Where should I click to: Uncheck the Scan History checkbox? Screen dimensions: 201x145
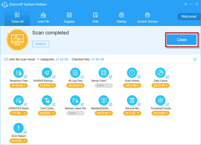click(x=139, y=77)
